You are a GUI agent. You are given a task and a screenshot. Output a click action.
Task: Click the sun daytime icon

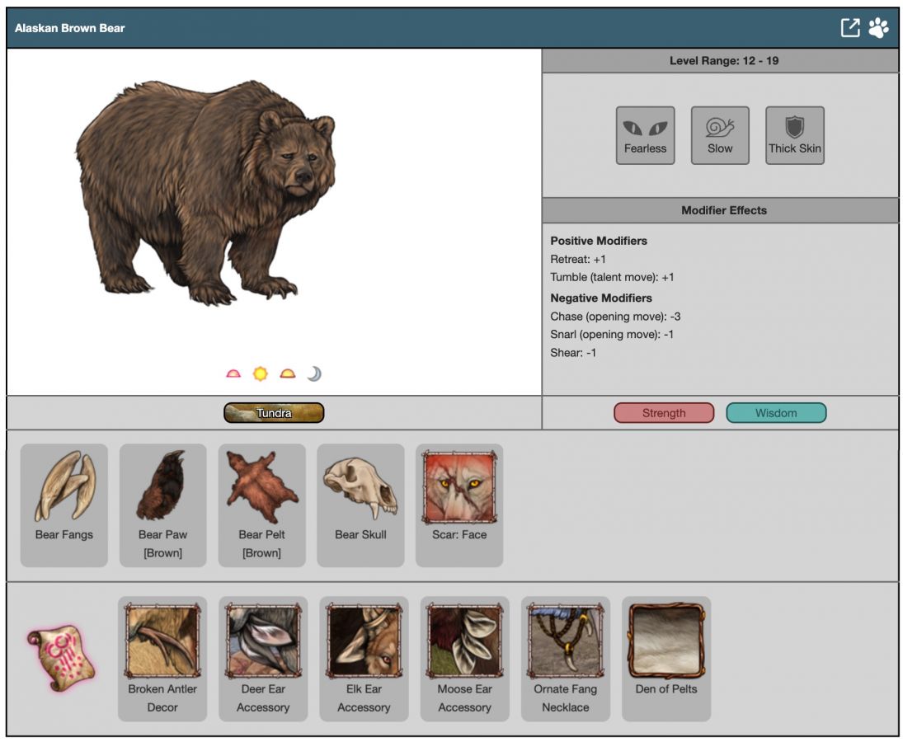tap(261, 373)
